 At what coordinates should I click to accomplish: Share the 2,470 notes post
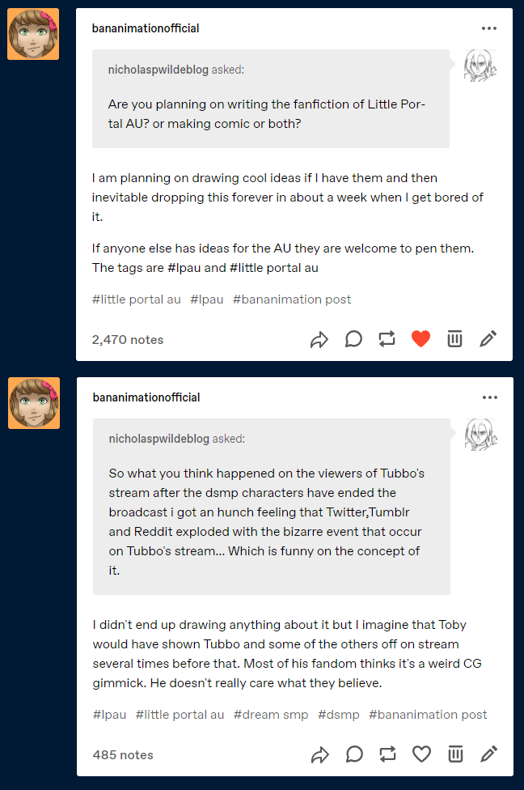(x=319, y=339)
